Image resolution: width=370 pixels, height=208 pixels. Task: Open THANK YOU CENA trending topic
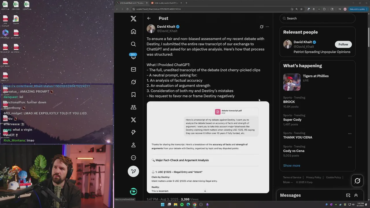(x=298, y=138)
